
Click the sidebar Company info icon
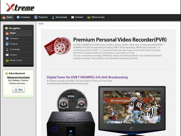pyautogui.click(x=7, y=38)
